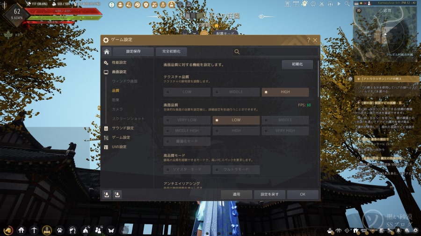This screenshot has width=421, height=236.
Task: Click the first teal round buff icon
Action: [112, 5]
